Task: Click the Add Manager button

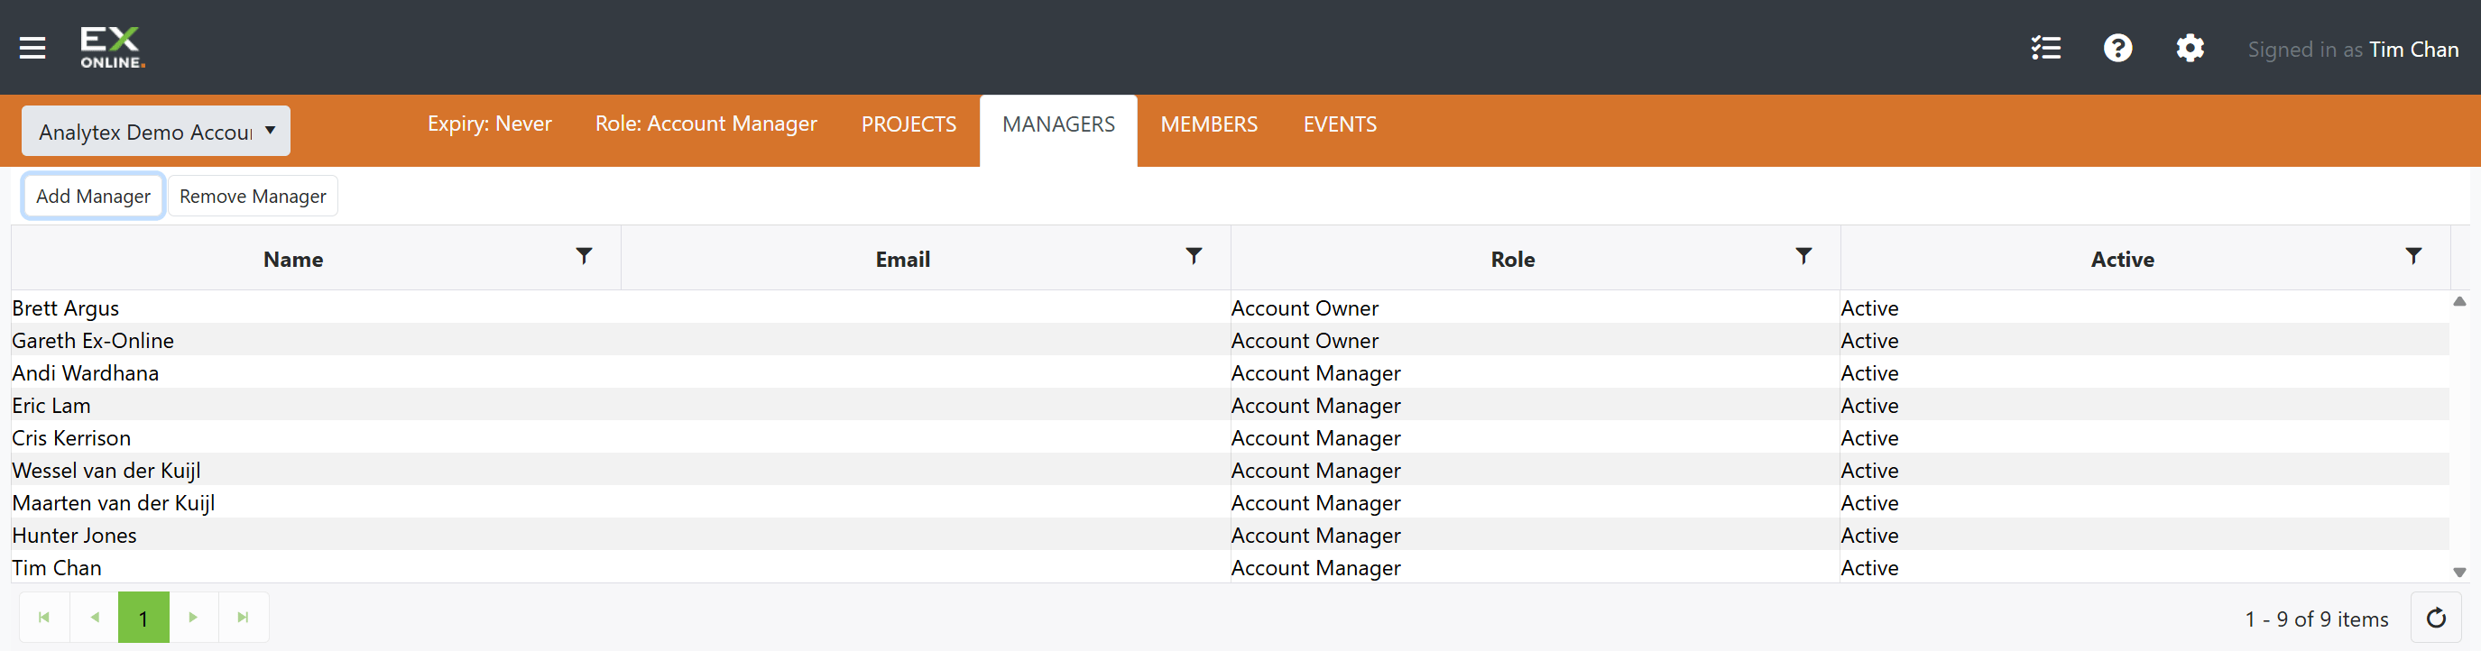Action: [x=94, y=197]
